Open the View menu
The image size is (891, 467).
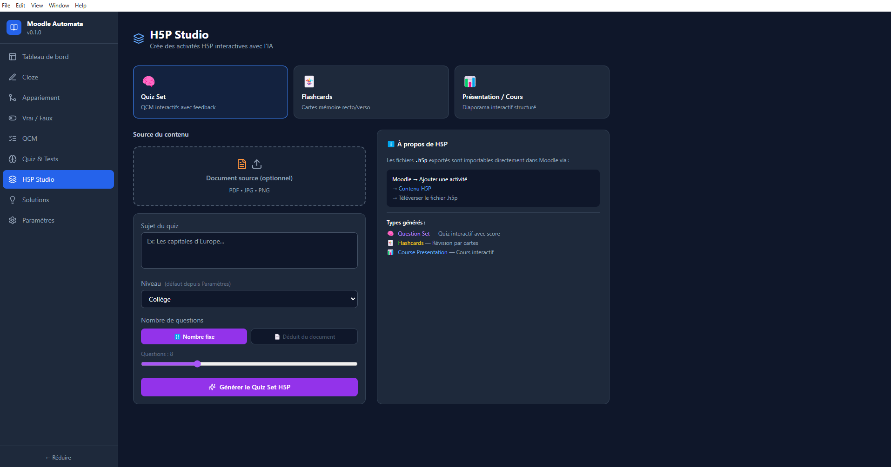pos(37,6)
